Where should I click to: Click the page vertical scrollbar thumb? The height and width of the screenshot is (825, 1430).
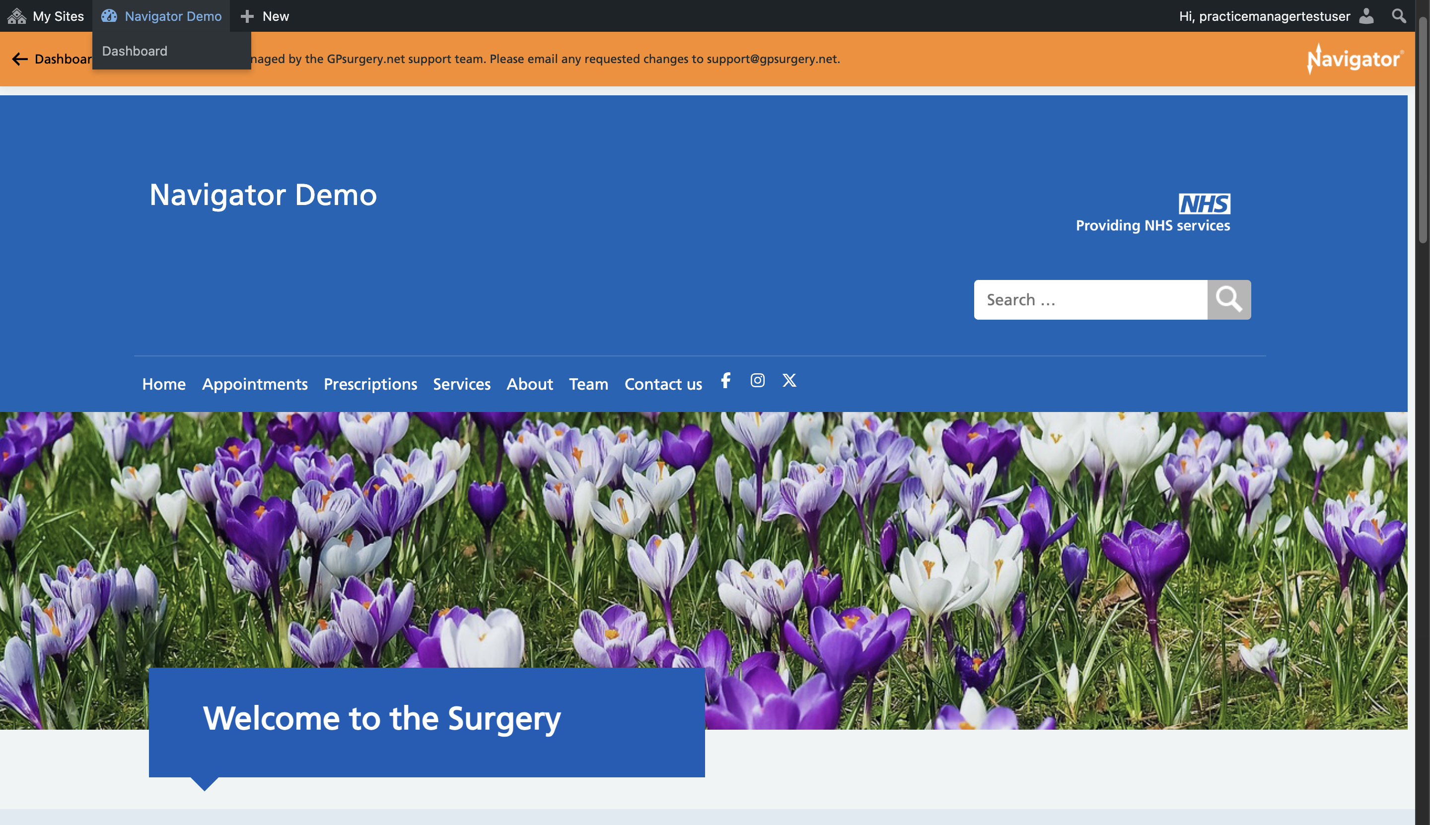point(1423,131)
